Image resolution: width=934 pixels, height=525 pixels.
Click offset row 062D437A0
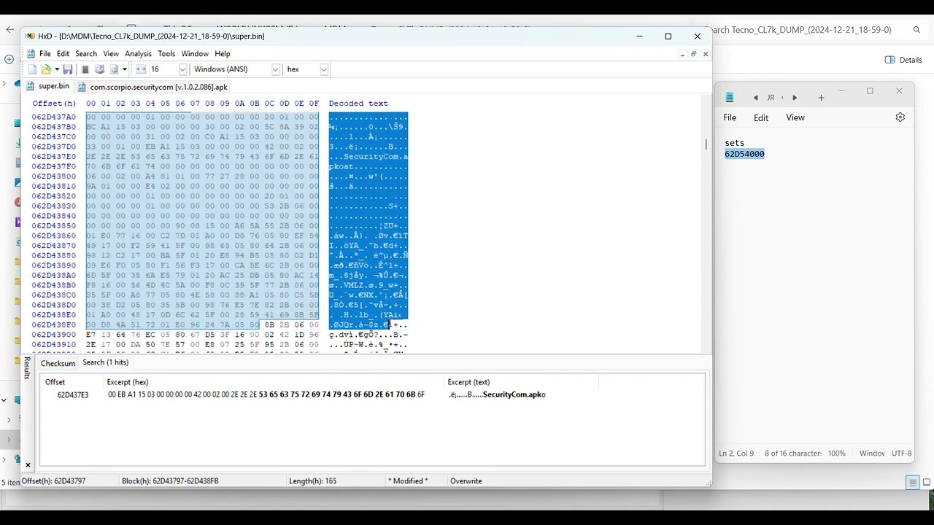point(54,117)
